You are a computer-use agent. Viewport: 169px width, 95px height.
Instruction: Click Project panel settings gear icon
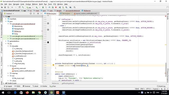(38, 13)
